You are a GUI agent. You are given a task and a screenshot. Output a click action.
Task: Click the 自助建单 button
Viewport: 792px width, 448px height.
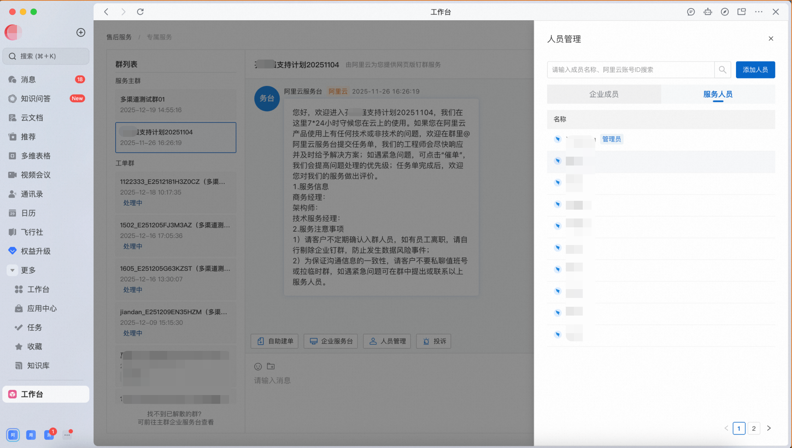click(x=274, y=341)
